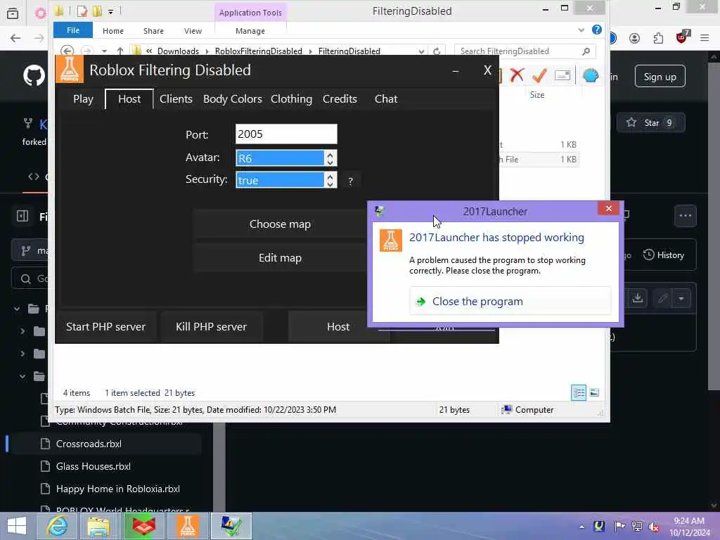The height and width of the screenshot is (540, 720).
Task: Select the Clothing tab
Action: click(291, 99)
